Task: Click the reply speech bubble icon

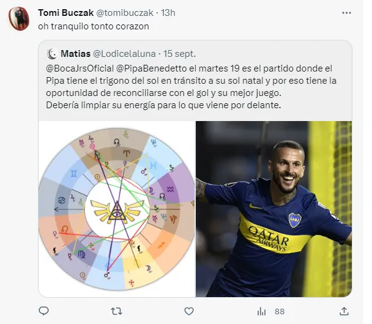Action: (x=43, y=311)
